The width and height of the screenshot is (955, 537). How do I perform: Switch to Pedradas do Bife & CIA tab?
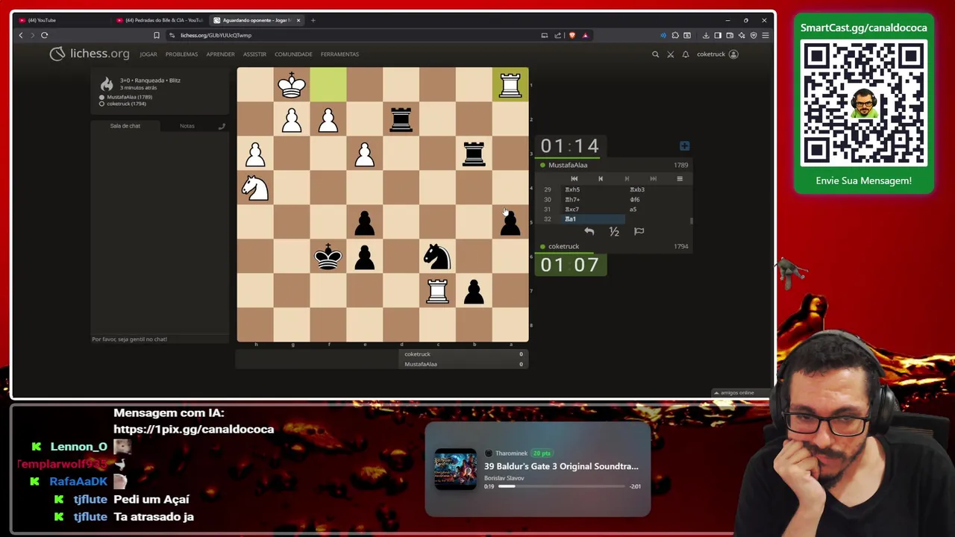tap(160, 20)
